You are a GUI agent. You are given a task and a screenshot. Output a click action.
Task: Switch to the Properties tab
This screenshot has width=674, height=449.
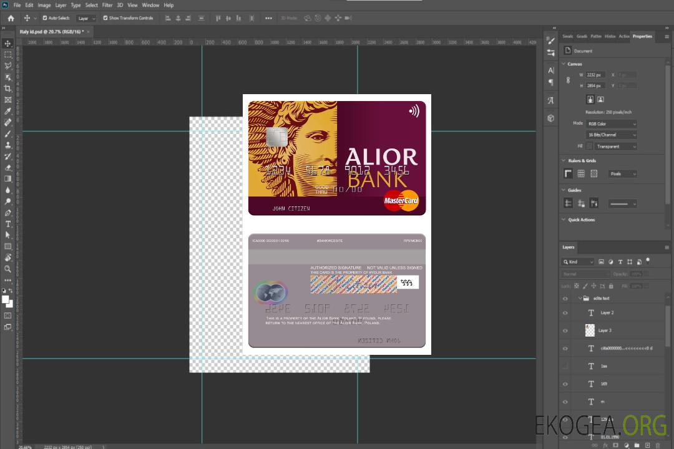(x=642, y=37)
